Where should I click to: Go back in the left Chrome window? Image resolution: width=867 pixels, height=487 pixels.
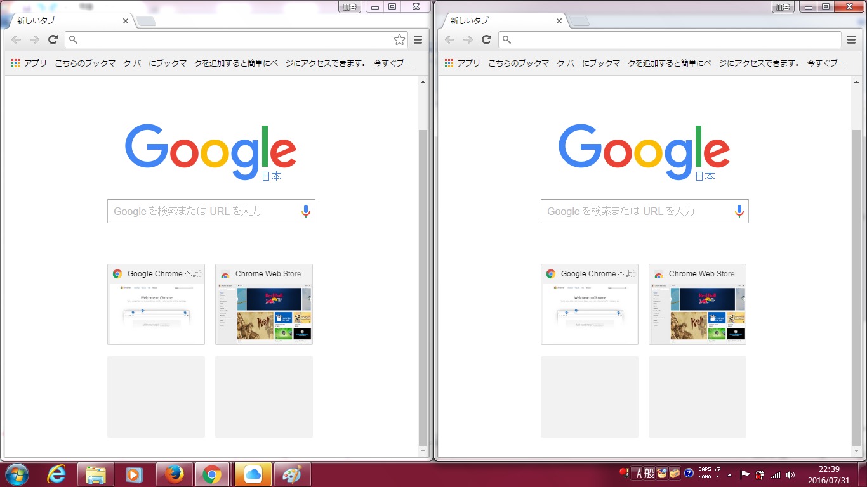(17, 39)
